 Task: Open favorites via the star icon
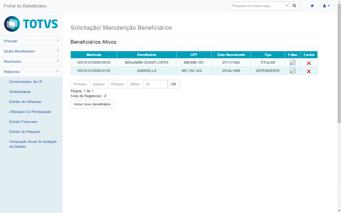pos(312,6)
